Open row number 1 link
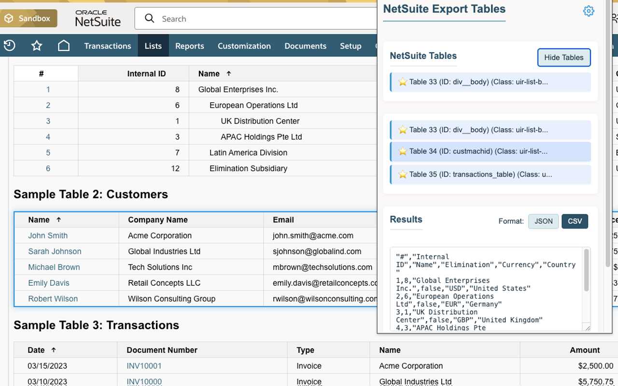Viewport: 618px width, 386px height. [48, 89]
